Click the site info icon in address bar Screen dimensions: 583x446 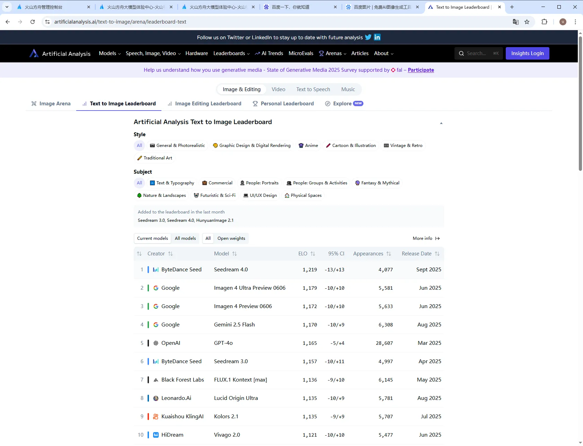point(47,22)
